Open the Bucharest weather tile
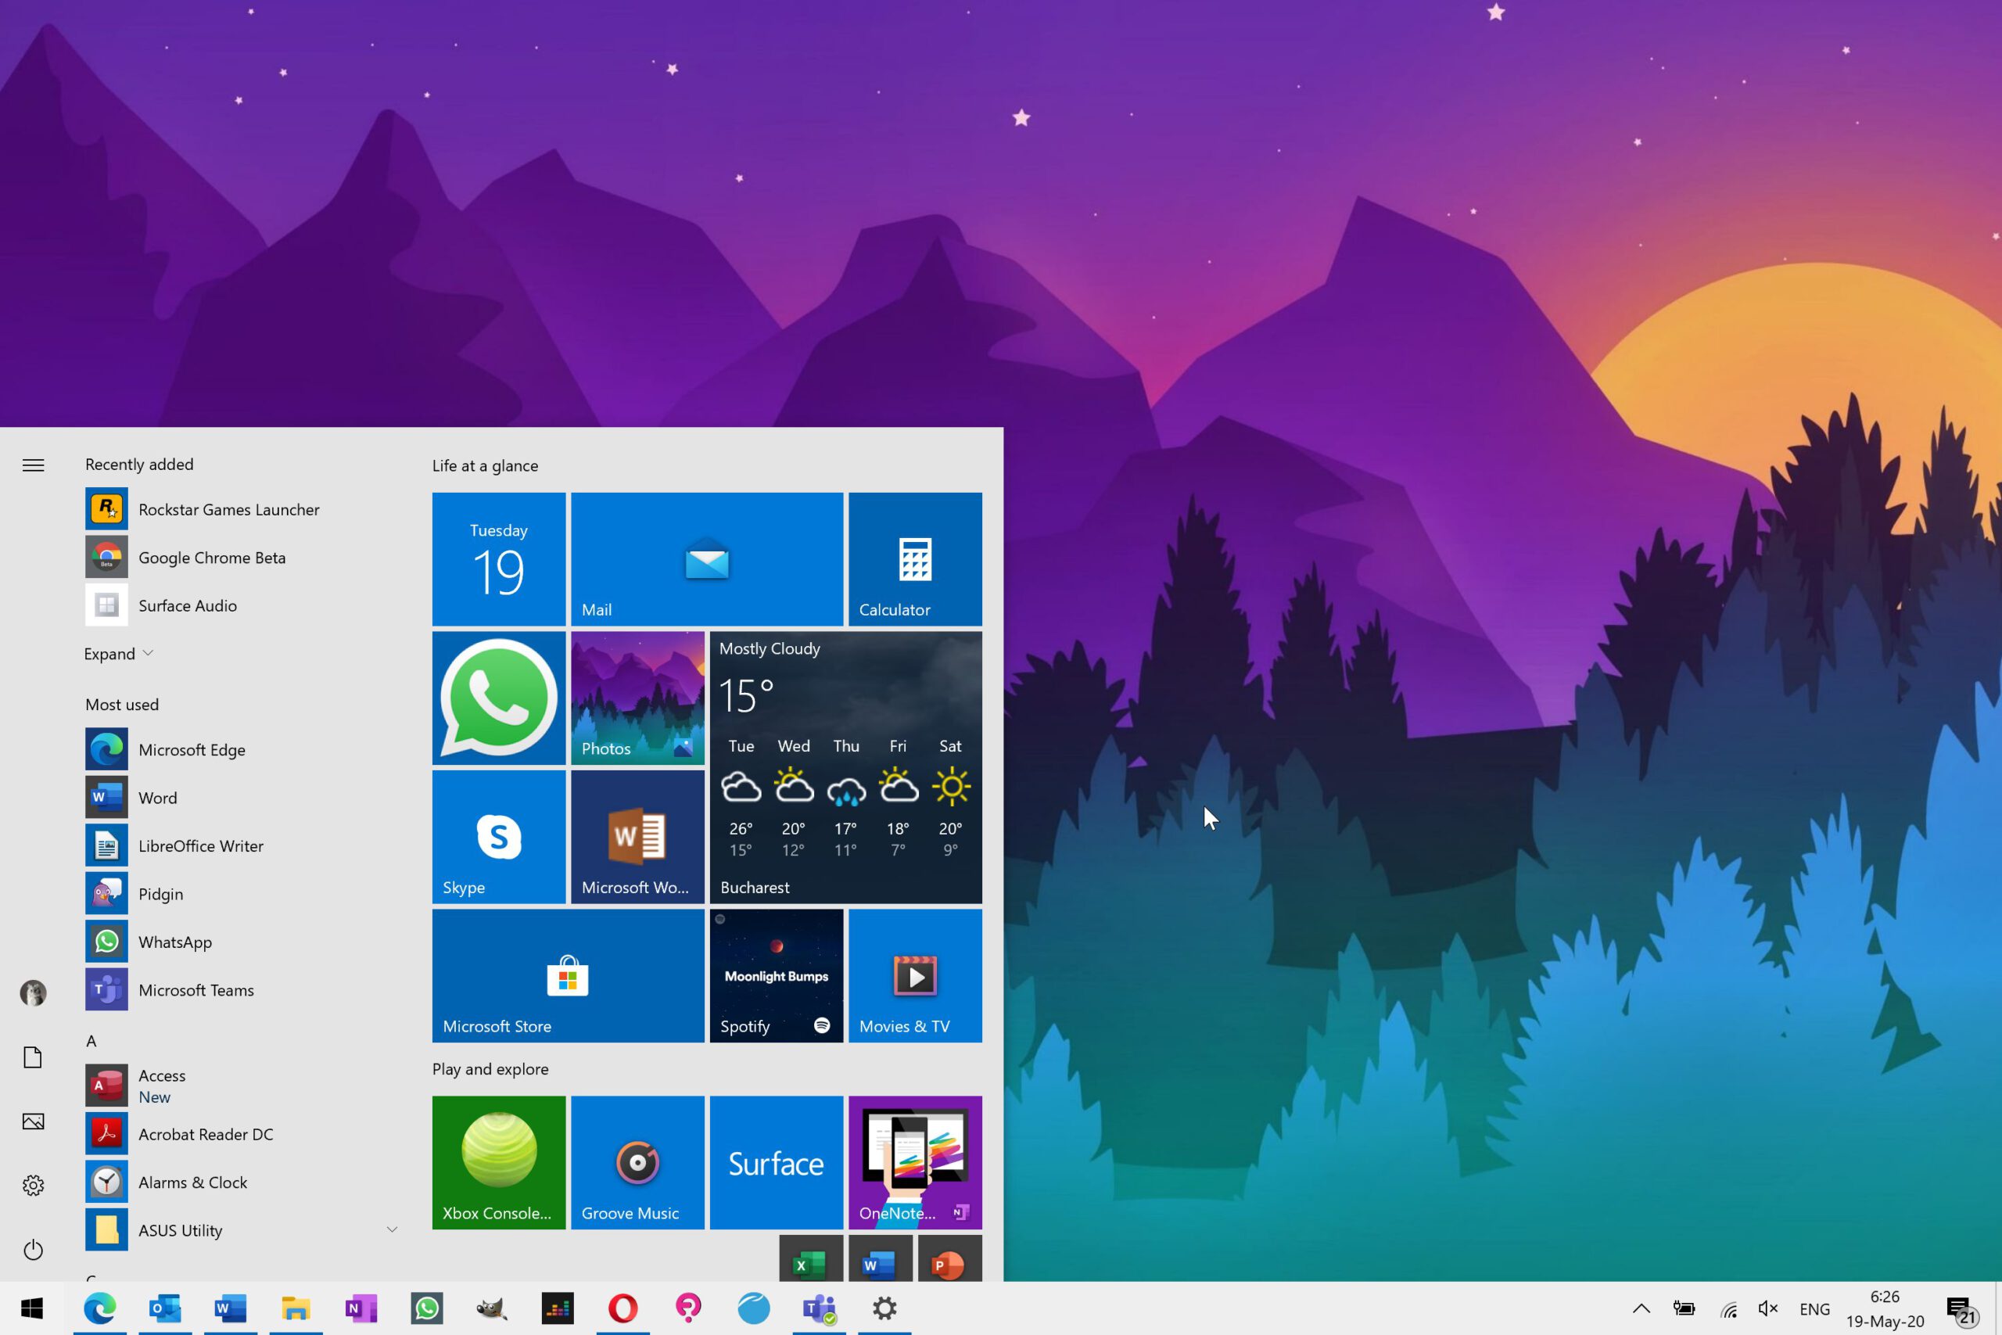Screen dimensions: 2002x1335 [845, 767]
